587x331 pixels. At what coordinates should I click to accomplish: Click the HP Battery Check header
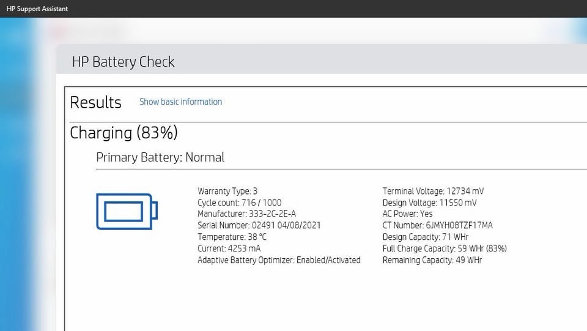click(x=123, y=62)
